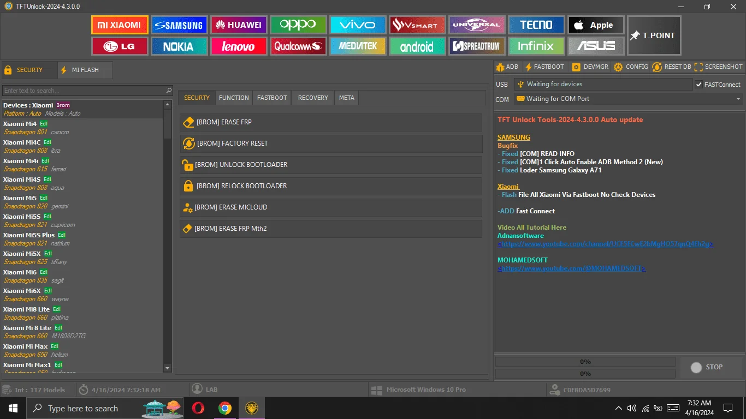746x419 pixels.
Task: Select Devices : Xiaomi Brom auto entry
Action: point(82,109)
